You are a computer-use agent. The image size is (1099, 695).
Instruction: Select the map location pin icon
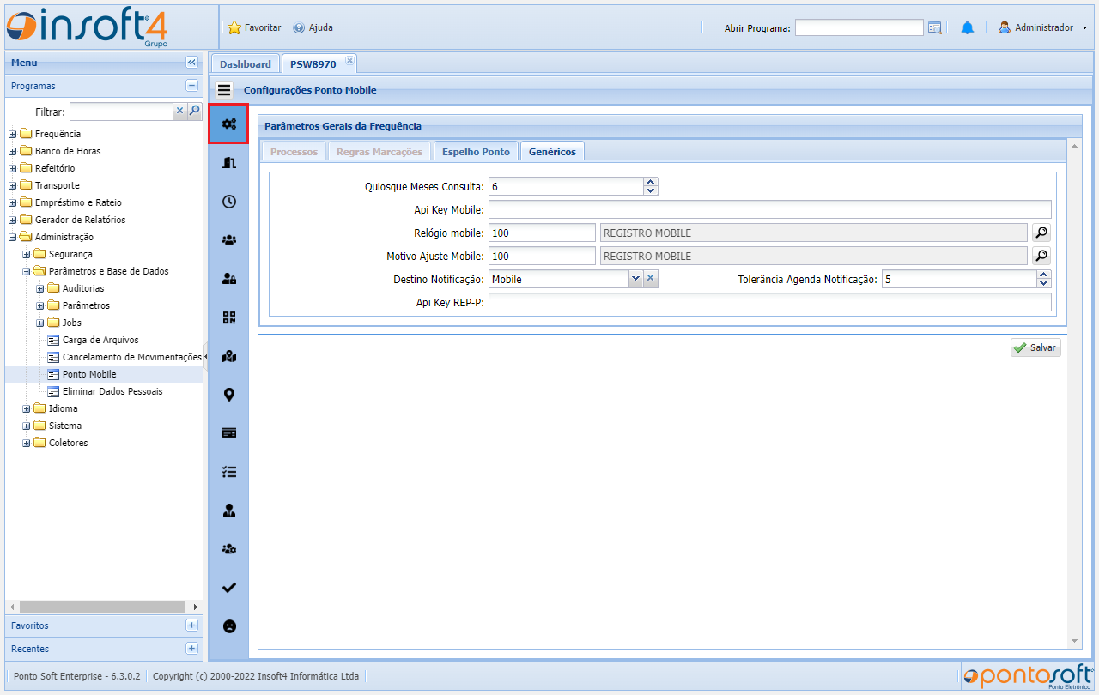click(228, 395)
